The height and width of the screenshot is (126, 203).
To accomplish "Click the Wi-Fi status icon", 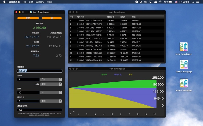I will click(x=160, y=2).
